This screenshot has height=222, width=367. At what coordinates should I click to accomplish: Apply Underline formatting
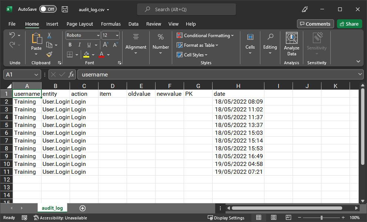(89, 45)
